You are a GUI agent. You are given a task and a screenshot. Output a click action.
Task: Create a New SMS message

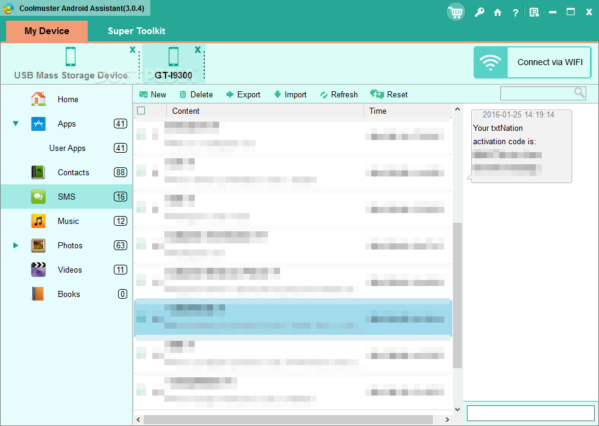click(x=153, y=94)
